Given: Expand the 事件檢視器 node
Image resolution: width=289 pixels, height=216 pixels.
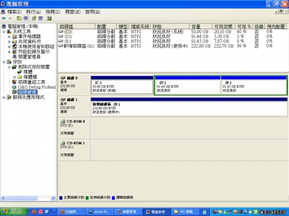Looking at the screenshot, I should click(9, 36).
